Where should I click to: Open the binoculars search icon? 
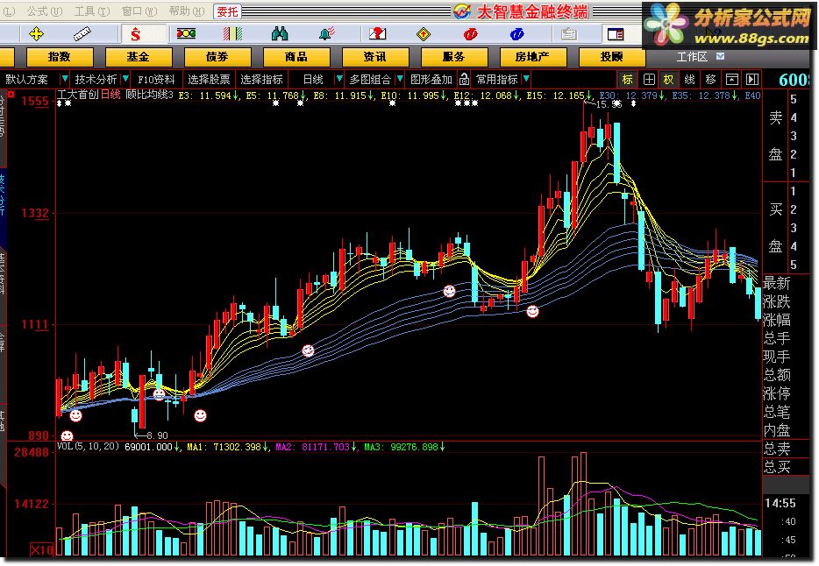coord(280,34)
